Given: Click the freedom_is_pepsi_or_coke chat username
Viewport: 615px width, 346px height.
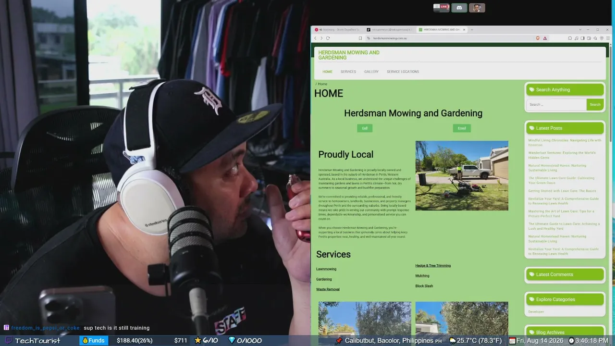Looking at the screenshot, I should pos(46,328).
